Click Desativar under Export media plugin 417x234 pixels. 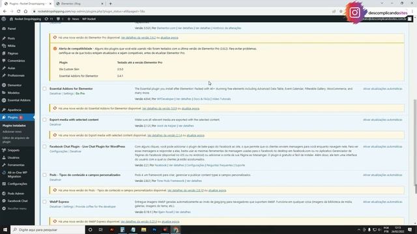[x=55, y=124]
